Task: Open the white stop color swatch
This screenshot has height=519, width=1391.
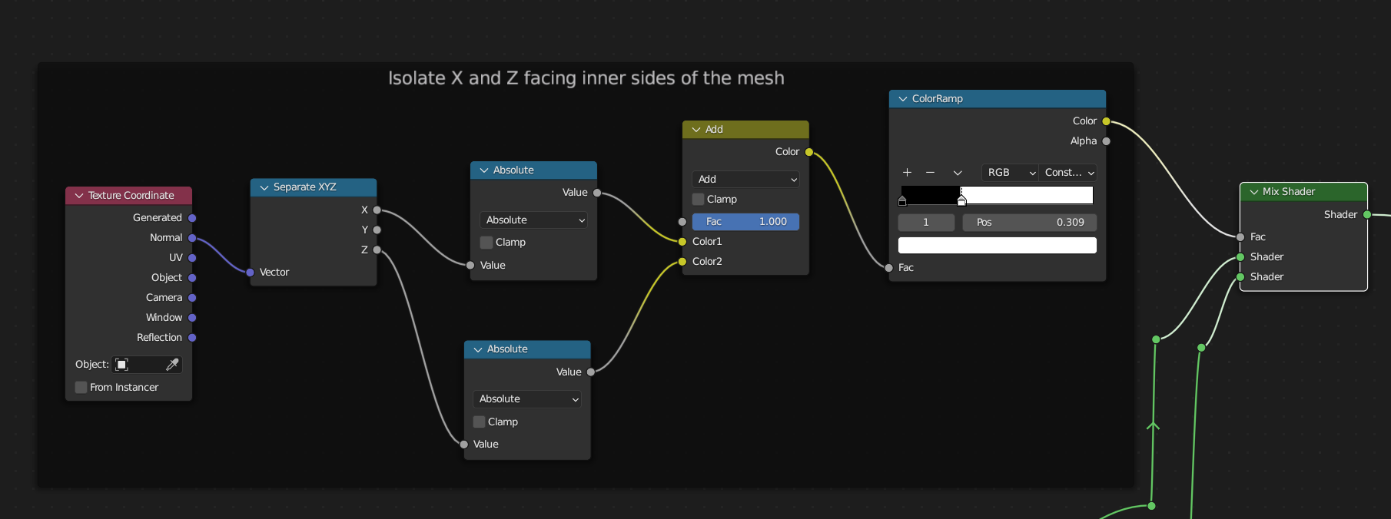Action: click(998, 246)
